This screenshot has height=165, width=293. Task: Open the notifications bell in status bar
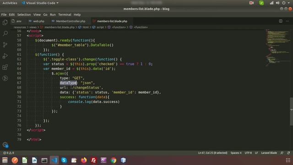point(288,153)
